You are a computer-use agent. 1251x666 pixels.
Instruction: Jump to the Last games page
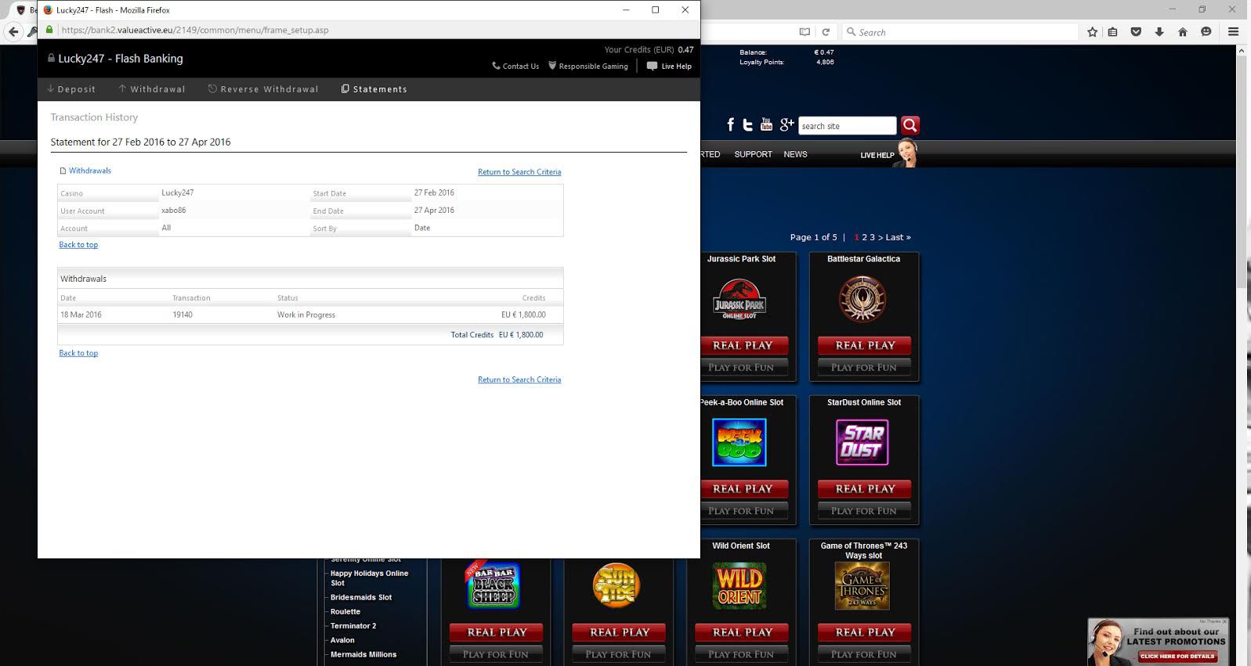898,237
